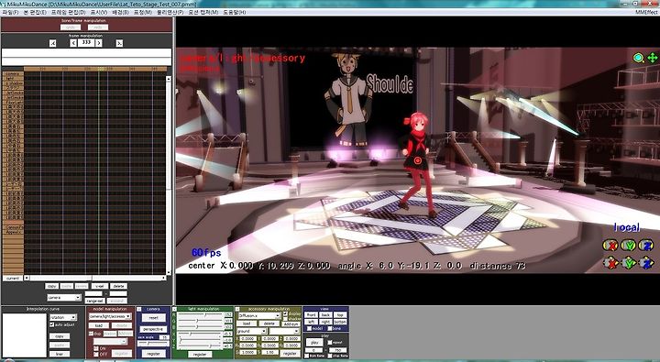
Task: Click the light R color slider
Action: (200, 314)
